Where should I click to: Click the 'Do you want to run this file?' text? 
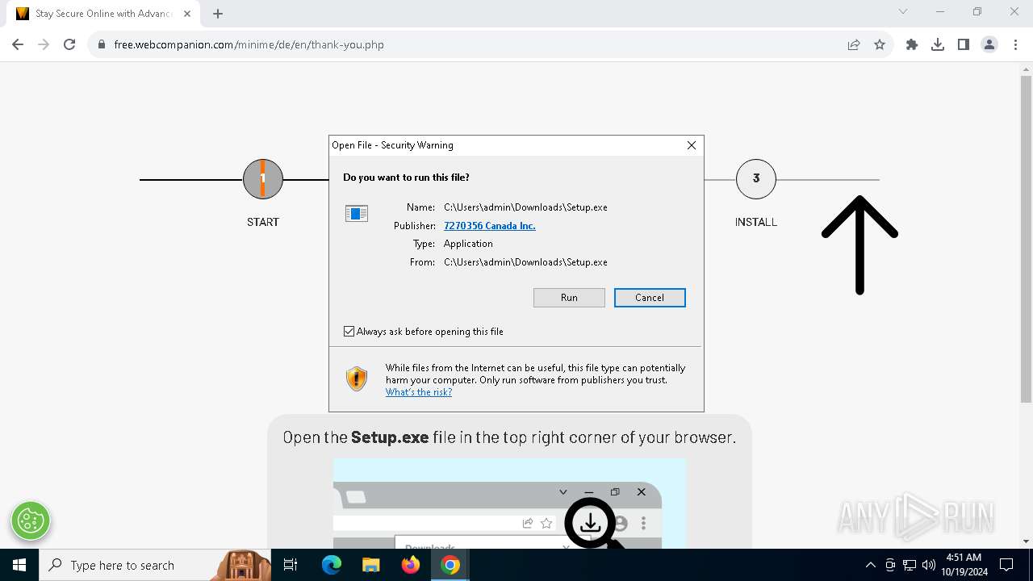pyautogui.click(x=406, y=178)
